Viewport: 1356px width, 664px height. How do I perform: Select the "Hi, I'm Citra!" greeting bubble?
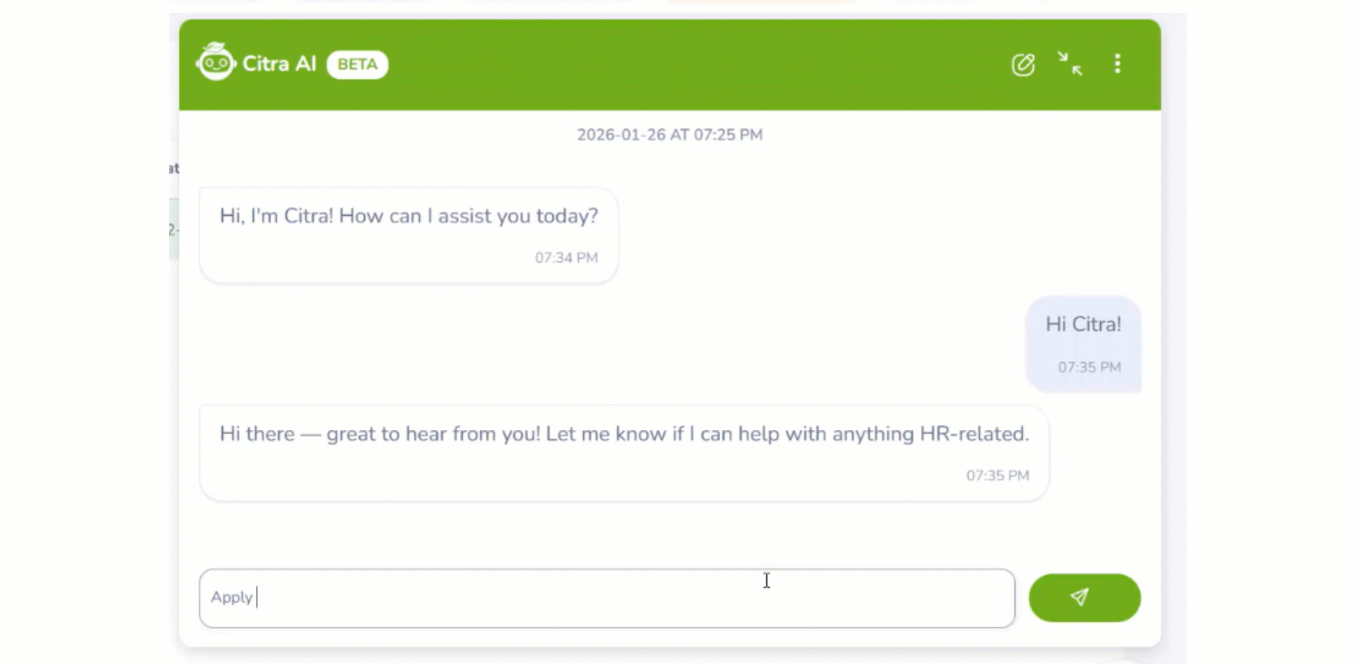click(x=408, y=235)
